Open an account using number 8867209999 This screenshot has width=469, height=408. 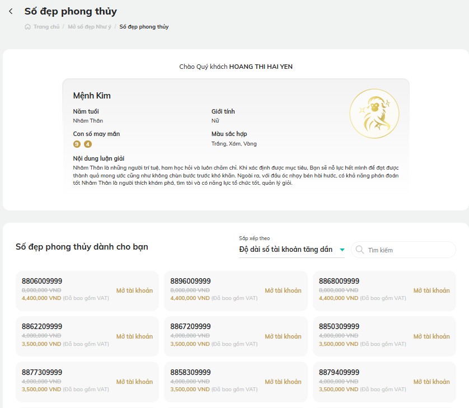coord(283,336)
